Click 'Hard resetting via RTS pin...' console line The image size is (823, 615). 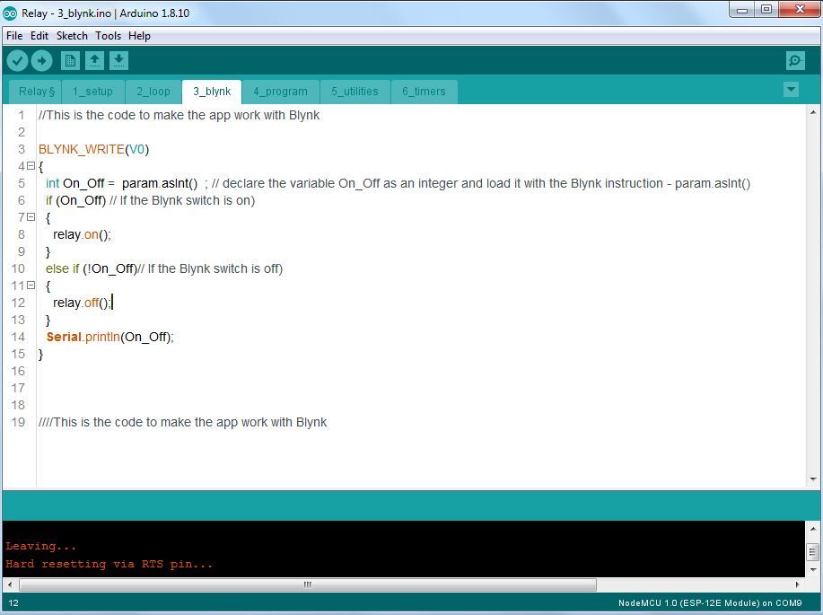coord(109,564)
